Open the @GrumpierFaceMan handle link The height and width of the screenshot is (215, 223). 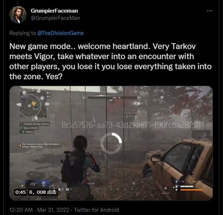[55, 18]
